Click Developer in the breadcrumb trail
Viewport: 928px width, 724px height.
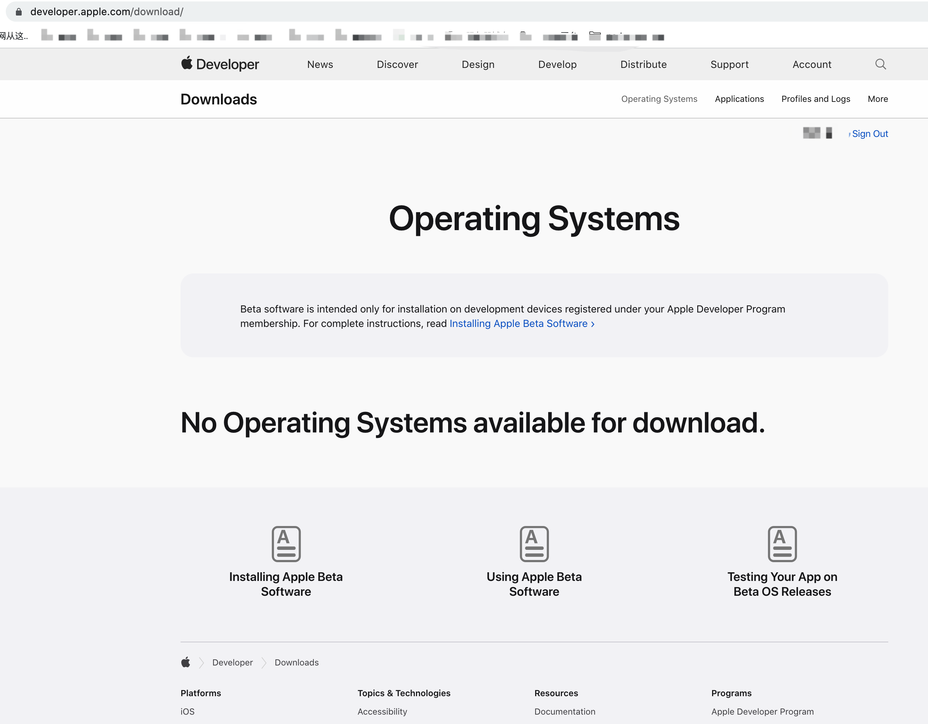click(233, 662)
